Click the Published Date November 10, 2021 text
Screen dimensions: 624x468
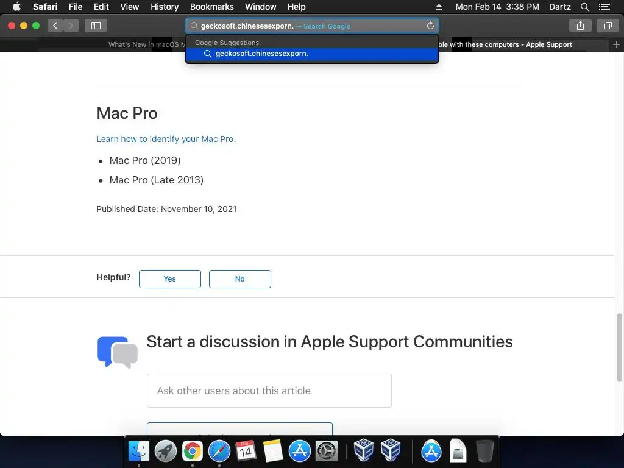tap(166, 209)
